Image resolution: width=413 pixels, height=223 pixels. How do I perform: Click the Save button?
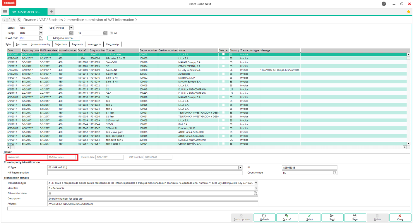point(355,217)
